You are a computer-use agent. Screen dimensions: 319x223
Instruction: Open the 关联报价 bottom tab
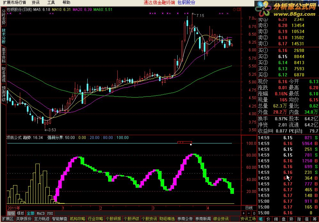coord(24,219)
